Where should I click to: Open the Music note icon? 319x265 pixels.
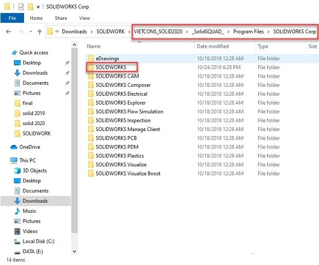pyautogui.click(x=17, y=211)
